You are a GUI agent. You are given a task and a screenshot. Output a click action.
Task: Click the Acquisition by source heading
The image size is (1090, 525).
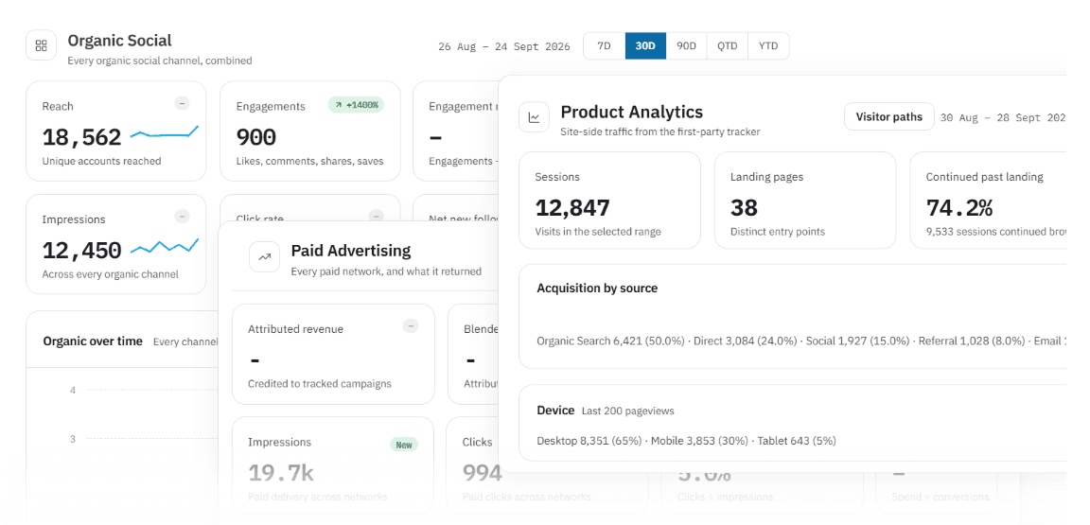coord(597,288)
